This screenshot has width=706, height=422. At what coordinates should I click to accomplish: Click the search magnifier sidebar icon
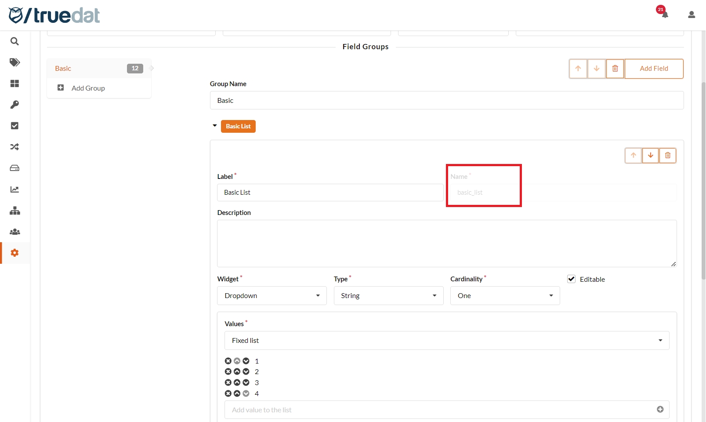(x=14, y=41)
